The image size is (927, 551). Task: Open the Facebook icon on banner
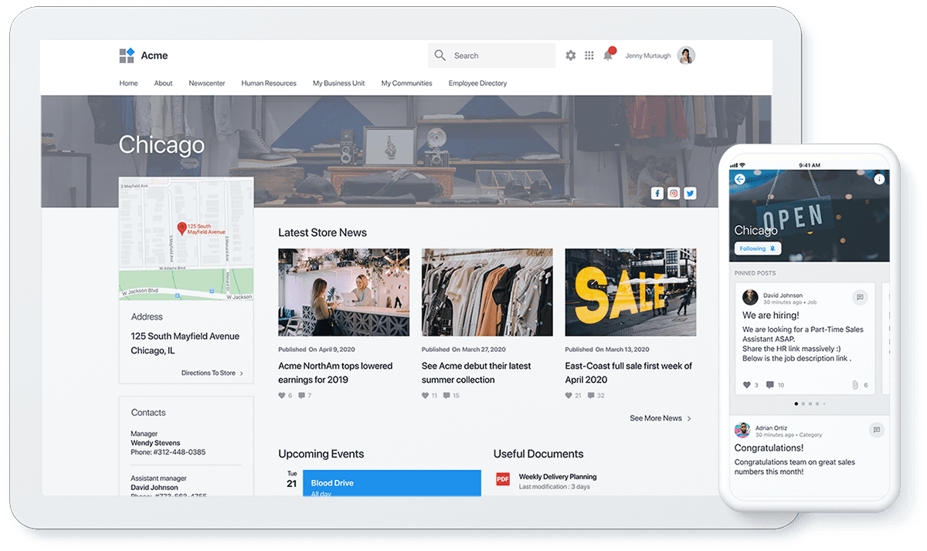point(657,194)
